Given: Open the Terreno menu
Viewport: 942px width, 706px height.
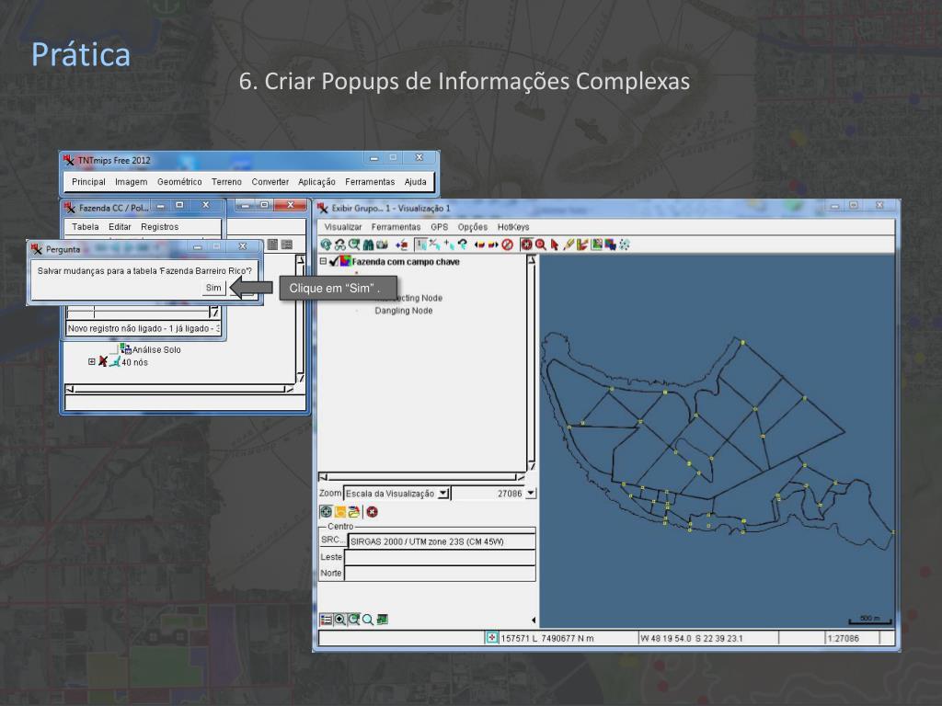Looking at the screenshot, I should click(x=226, y=181).
